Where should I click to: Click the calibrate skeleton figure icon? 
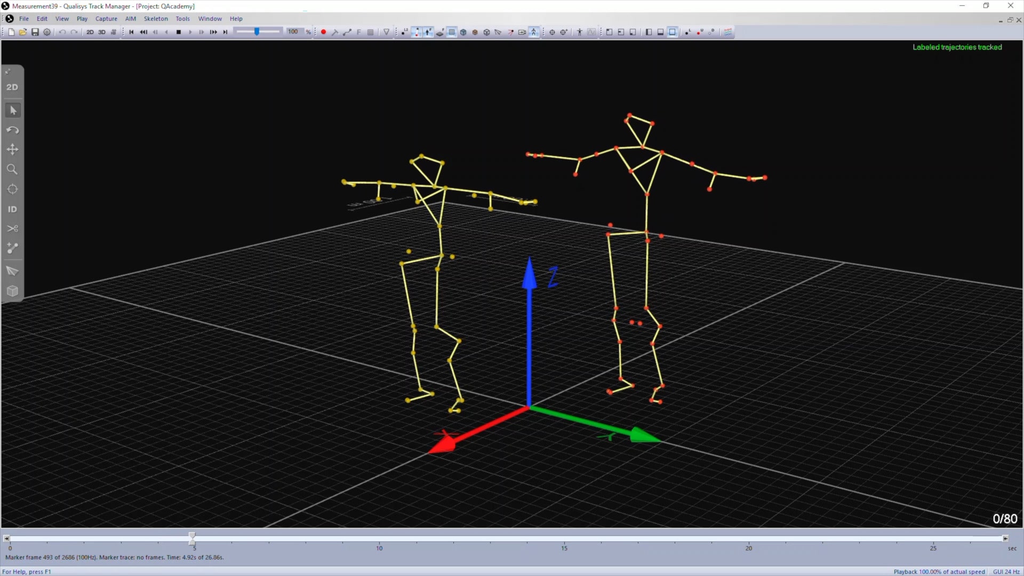[x=580, y=32]
